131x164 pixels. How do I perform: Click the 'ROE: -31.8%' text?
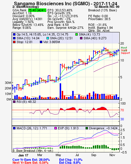98,25
